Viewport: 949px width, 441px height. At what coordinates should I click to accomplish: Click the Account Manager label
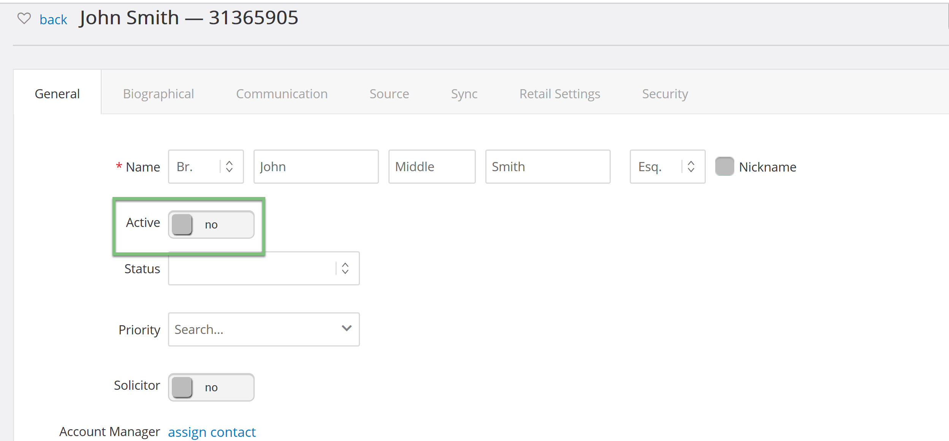click(x=109, y=432)
